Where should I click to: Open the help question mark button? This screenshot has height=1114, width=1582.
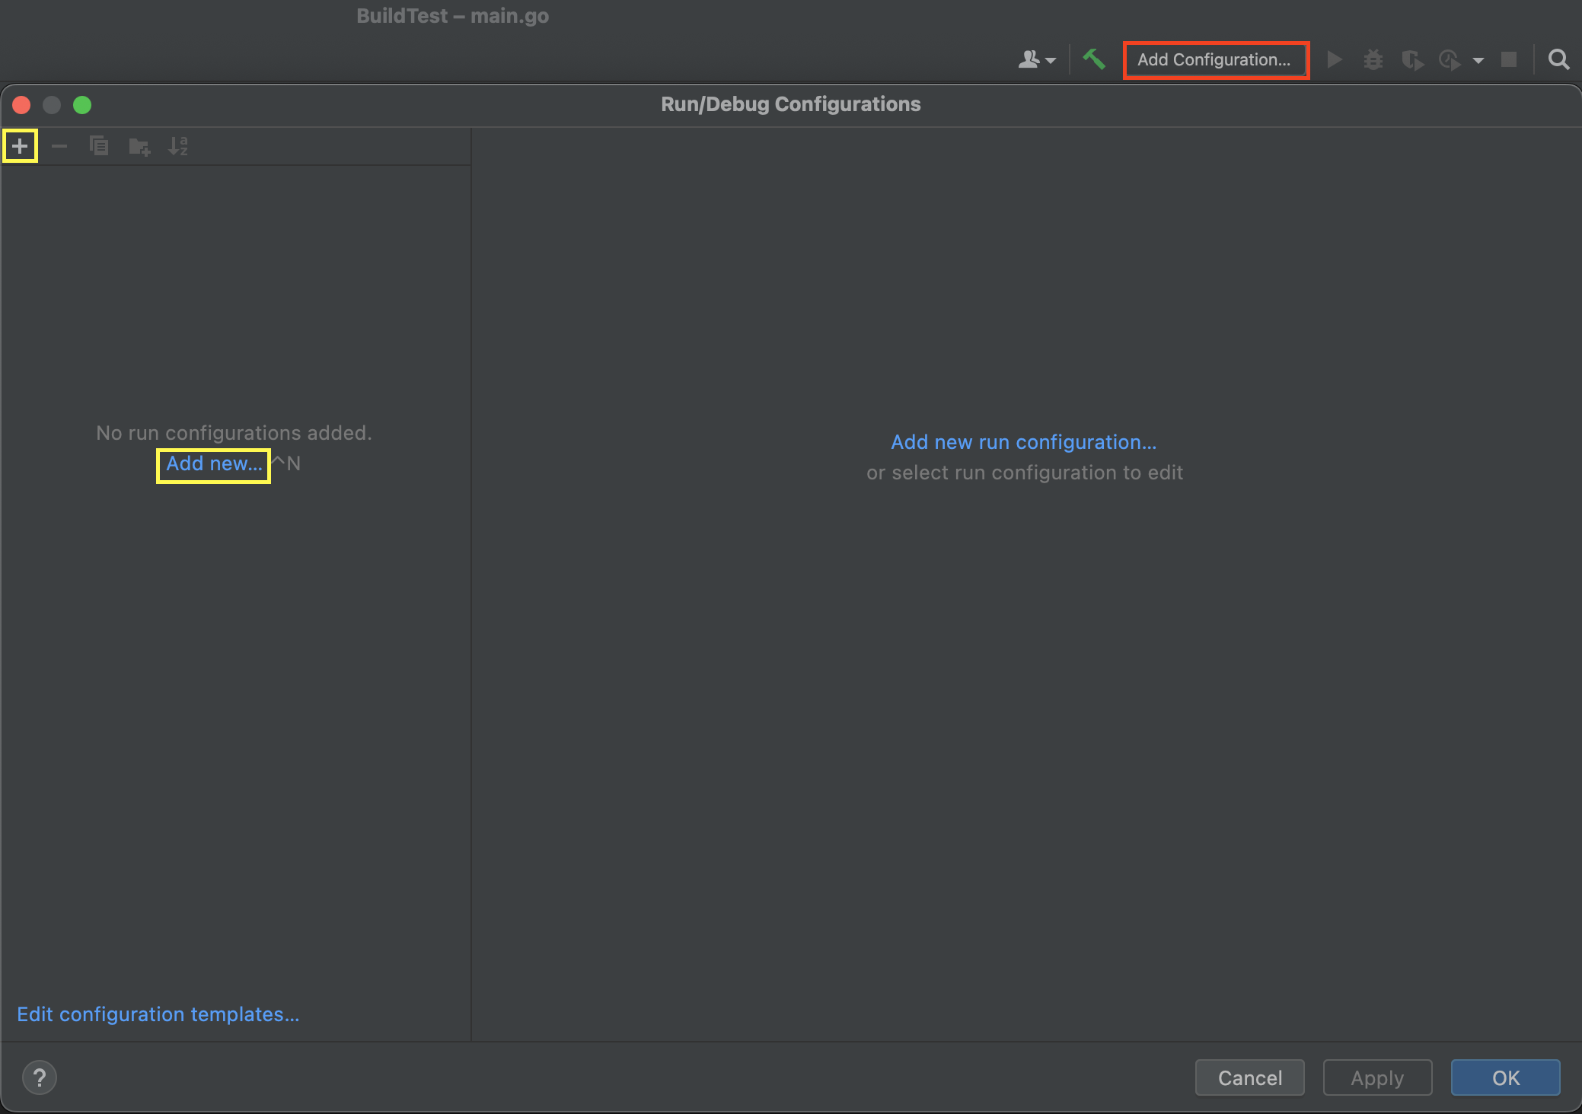(40, 1077)
